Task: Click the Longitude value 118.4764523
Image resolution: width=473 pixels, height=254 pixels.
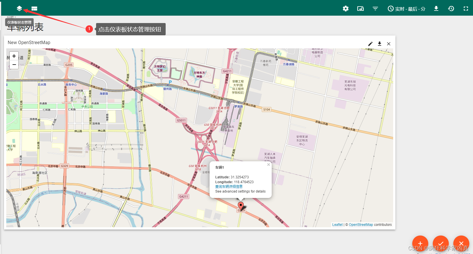Action: pos(244,182)
